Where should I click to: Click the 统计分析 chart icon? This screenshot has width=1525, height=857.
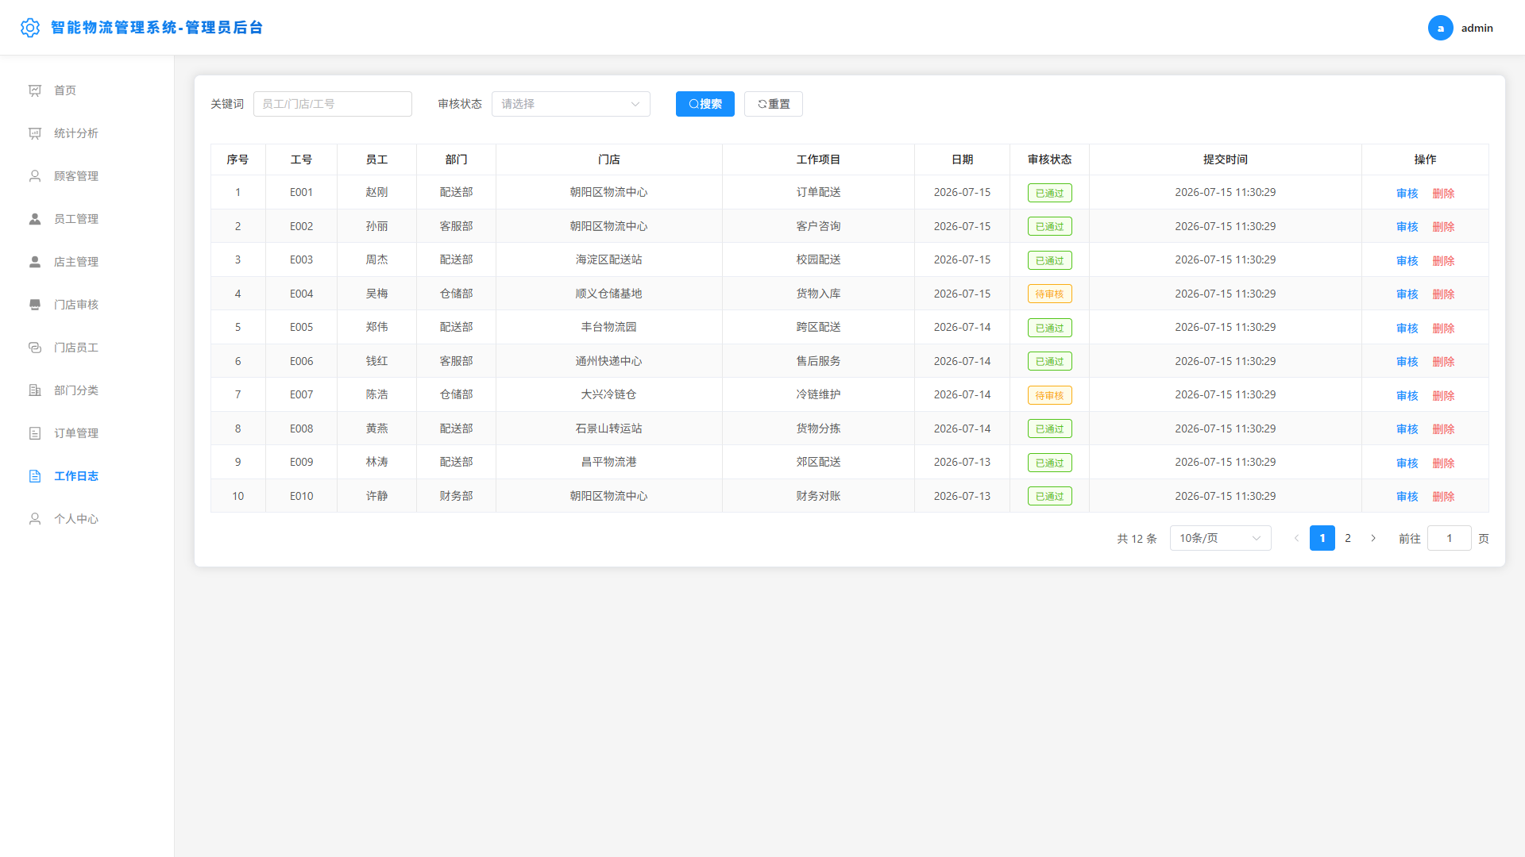(x=35, y=133)
